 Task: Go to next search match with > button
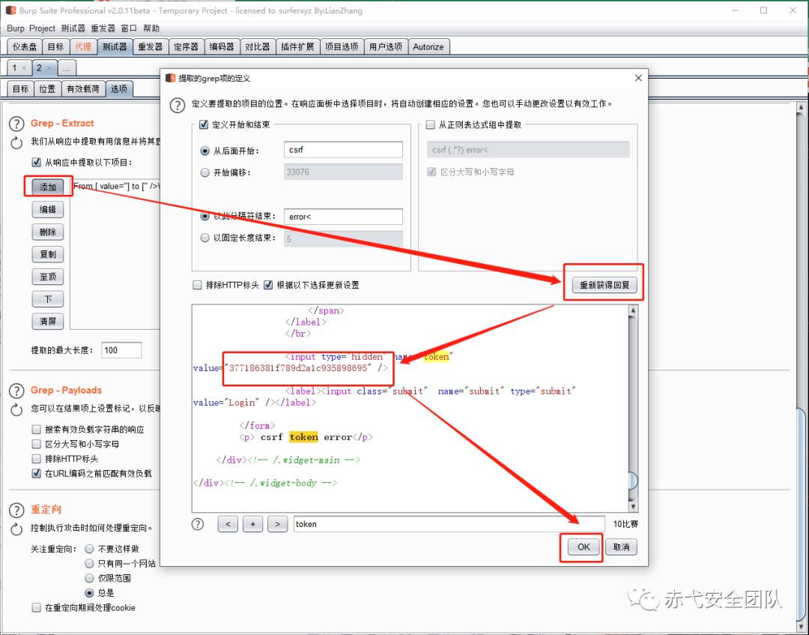tap(278, 524)
